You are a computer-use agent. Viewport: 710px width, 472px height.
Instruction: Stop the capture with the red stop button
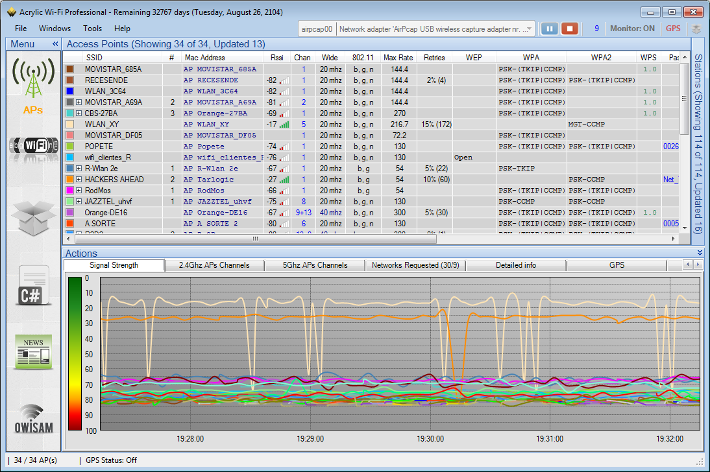(x=570, y=29)
